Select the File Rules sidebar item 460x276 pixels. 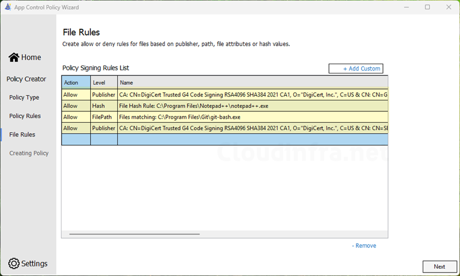coord(22,135)
